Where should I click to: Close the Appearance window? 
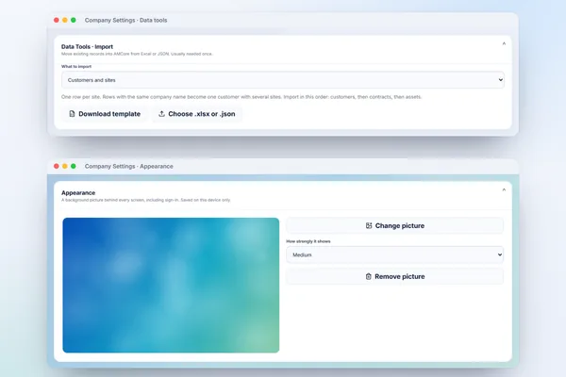coord(57,166)
